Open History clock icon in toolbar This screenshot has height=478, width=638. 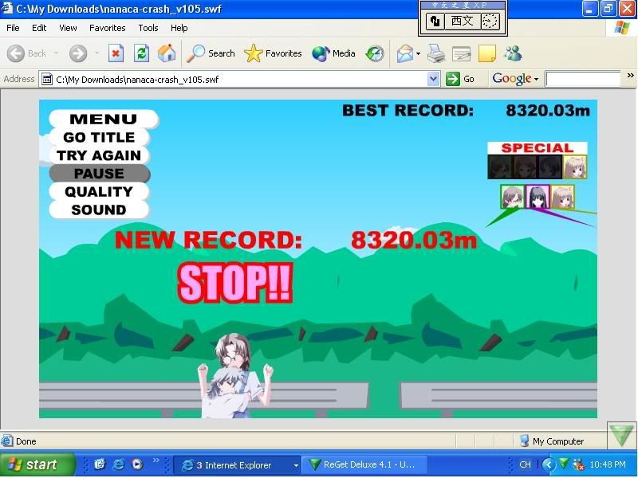tap(374, 53)
